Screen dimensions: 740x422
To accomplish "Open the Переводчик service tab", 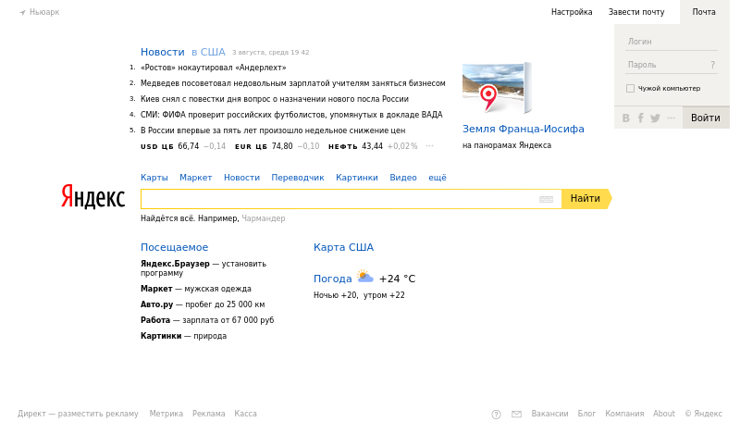I will pos(297,178).
